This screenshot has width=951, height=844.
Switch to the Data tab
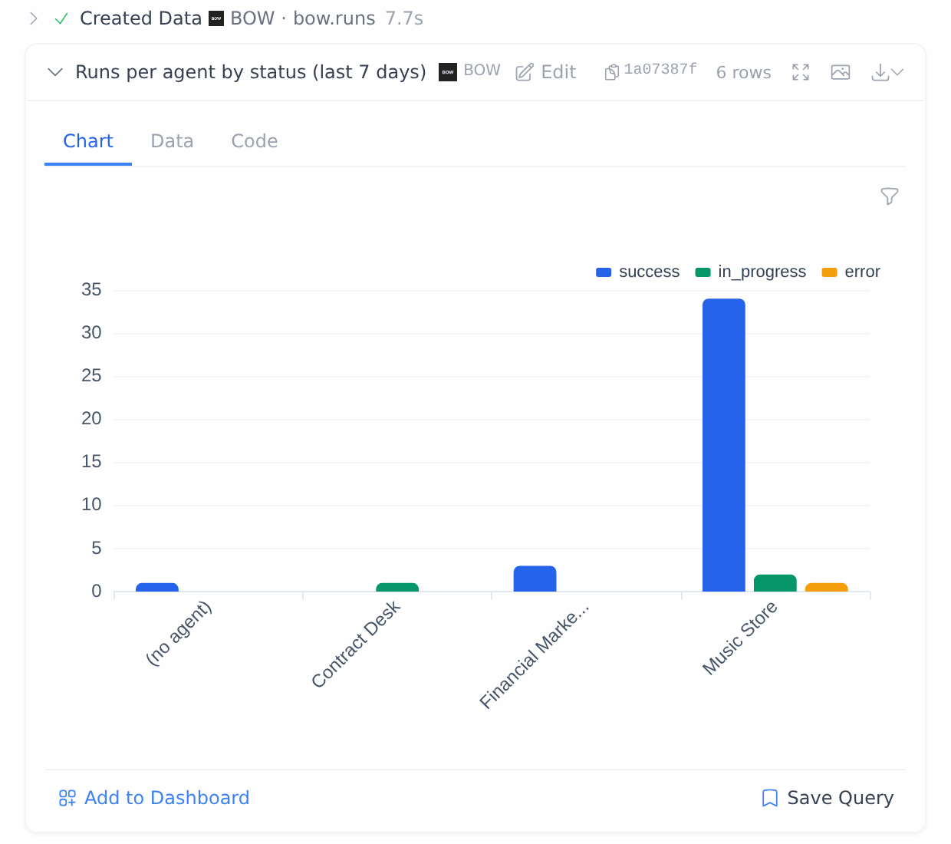coord(172,141)
